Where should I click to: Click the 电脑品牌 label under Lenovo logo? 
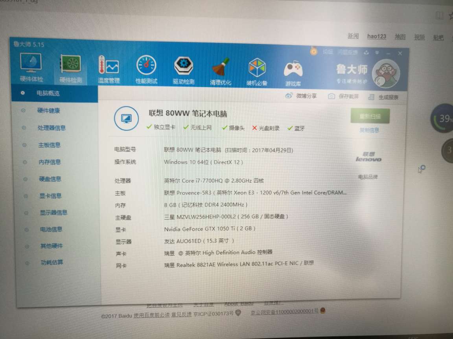[368, 177]
